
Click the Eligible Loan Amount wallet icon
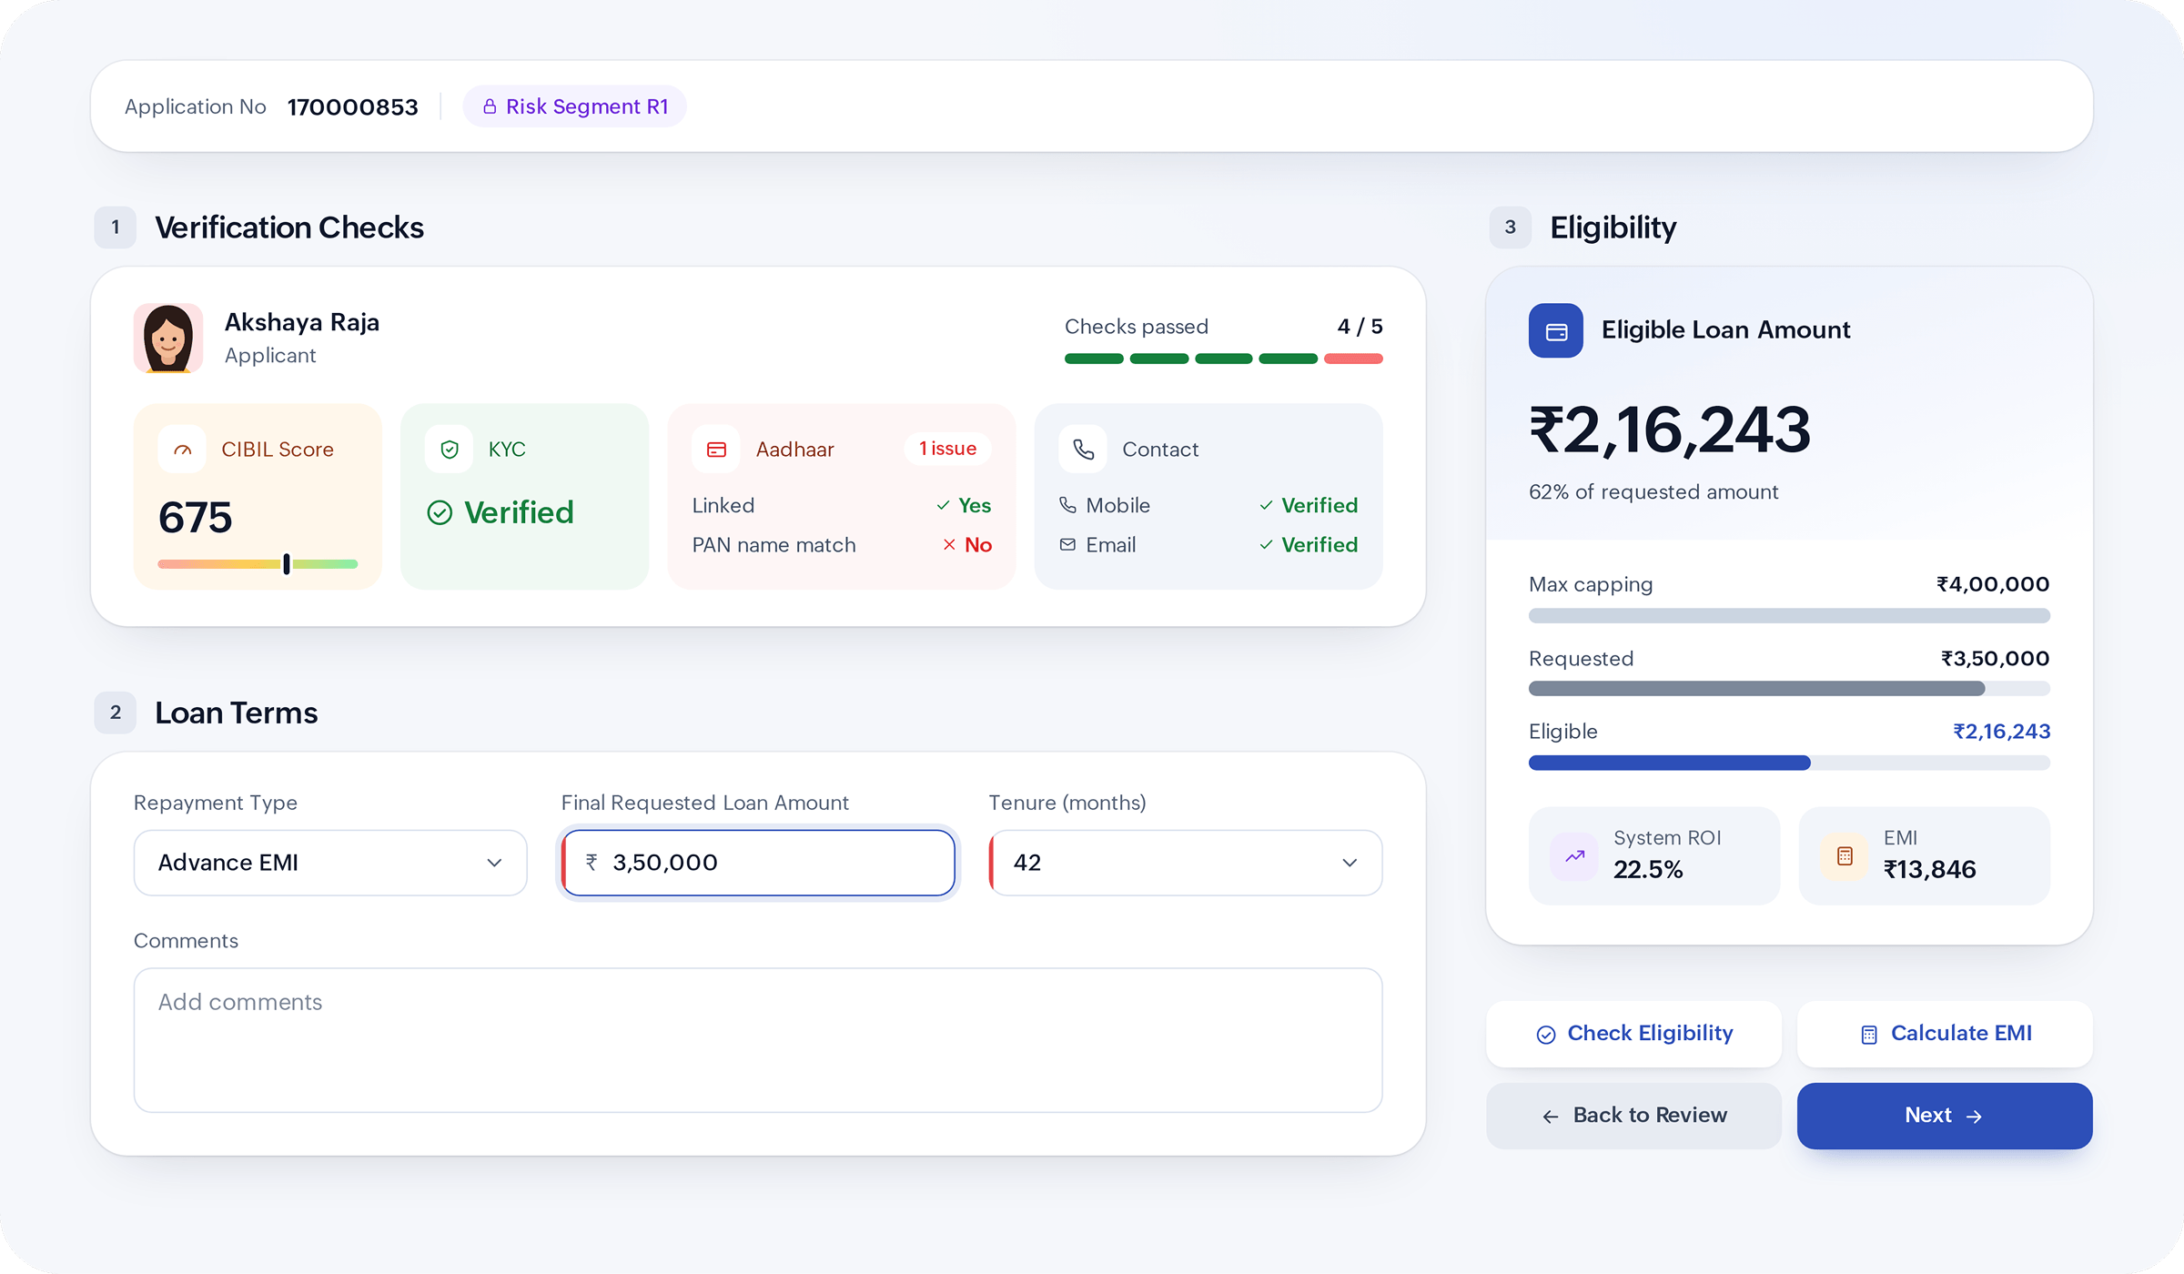(x=1556, y=330)
